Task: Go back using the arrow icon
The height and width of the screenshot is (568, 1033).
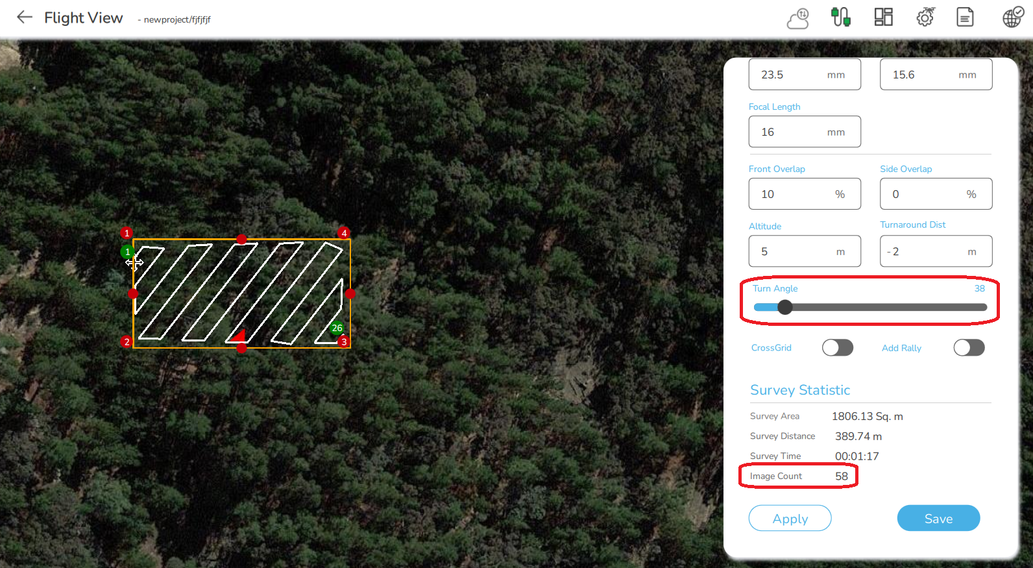Action: 25,18
